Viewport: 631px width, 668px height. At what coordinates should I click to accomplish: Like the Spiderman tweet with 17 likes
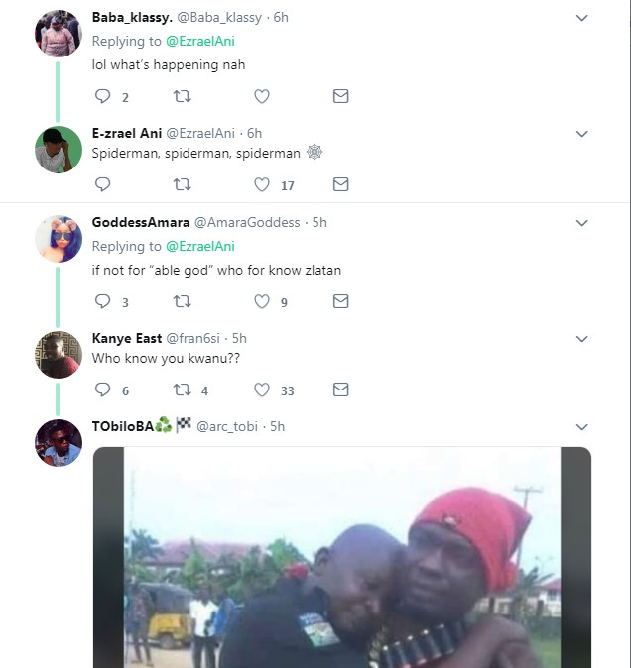coord(262,184)
